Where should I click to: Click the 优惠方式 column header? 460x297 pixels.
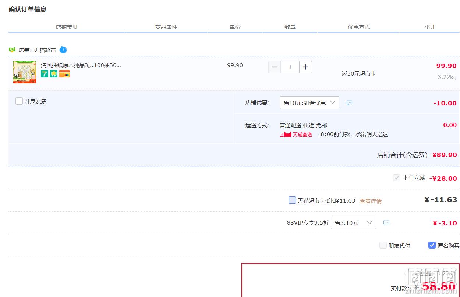tap(359, 27)
